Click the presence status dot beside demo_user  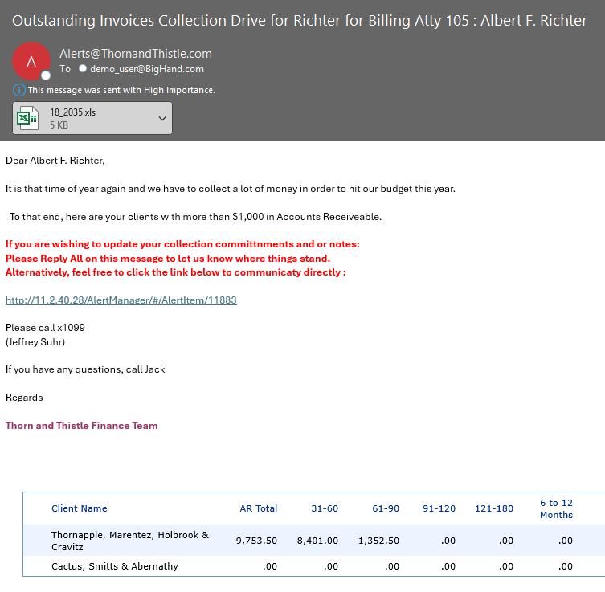tap(83, 69)
